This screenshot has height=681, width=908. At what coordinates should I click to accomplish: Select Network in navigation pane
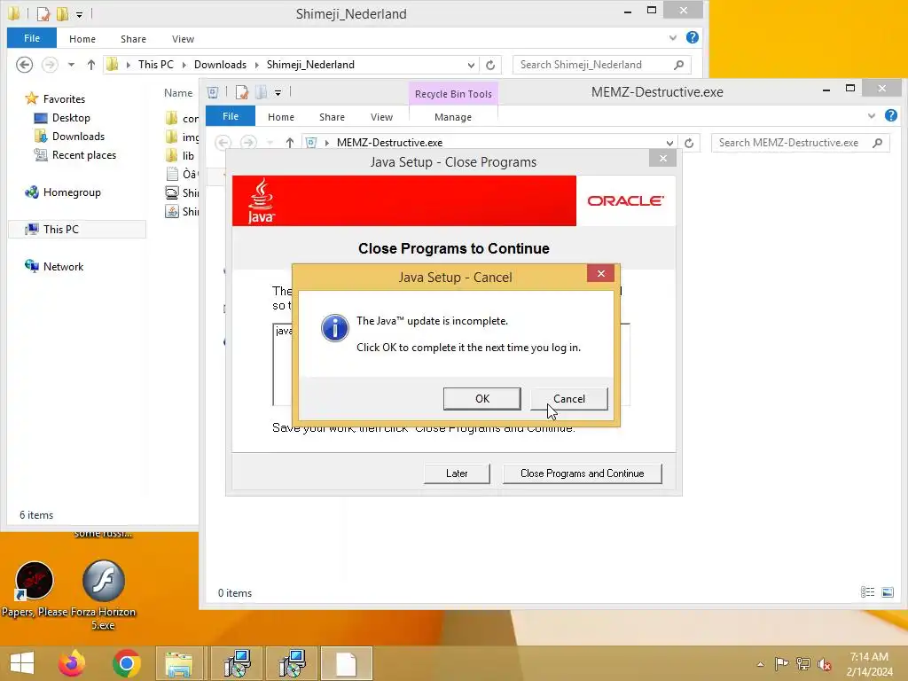[63, 266]
